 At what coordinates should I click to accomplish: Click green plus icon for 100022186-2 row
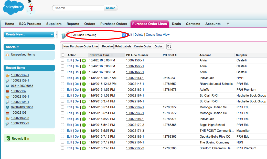84,149
